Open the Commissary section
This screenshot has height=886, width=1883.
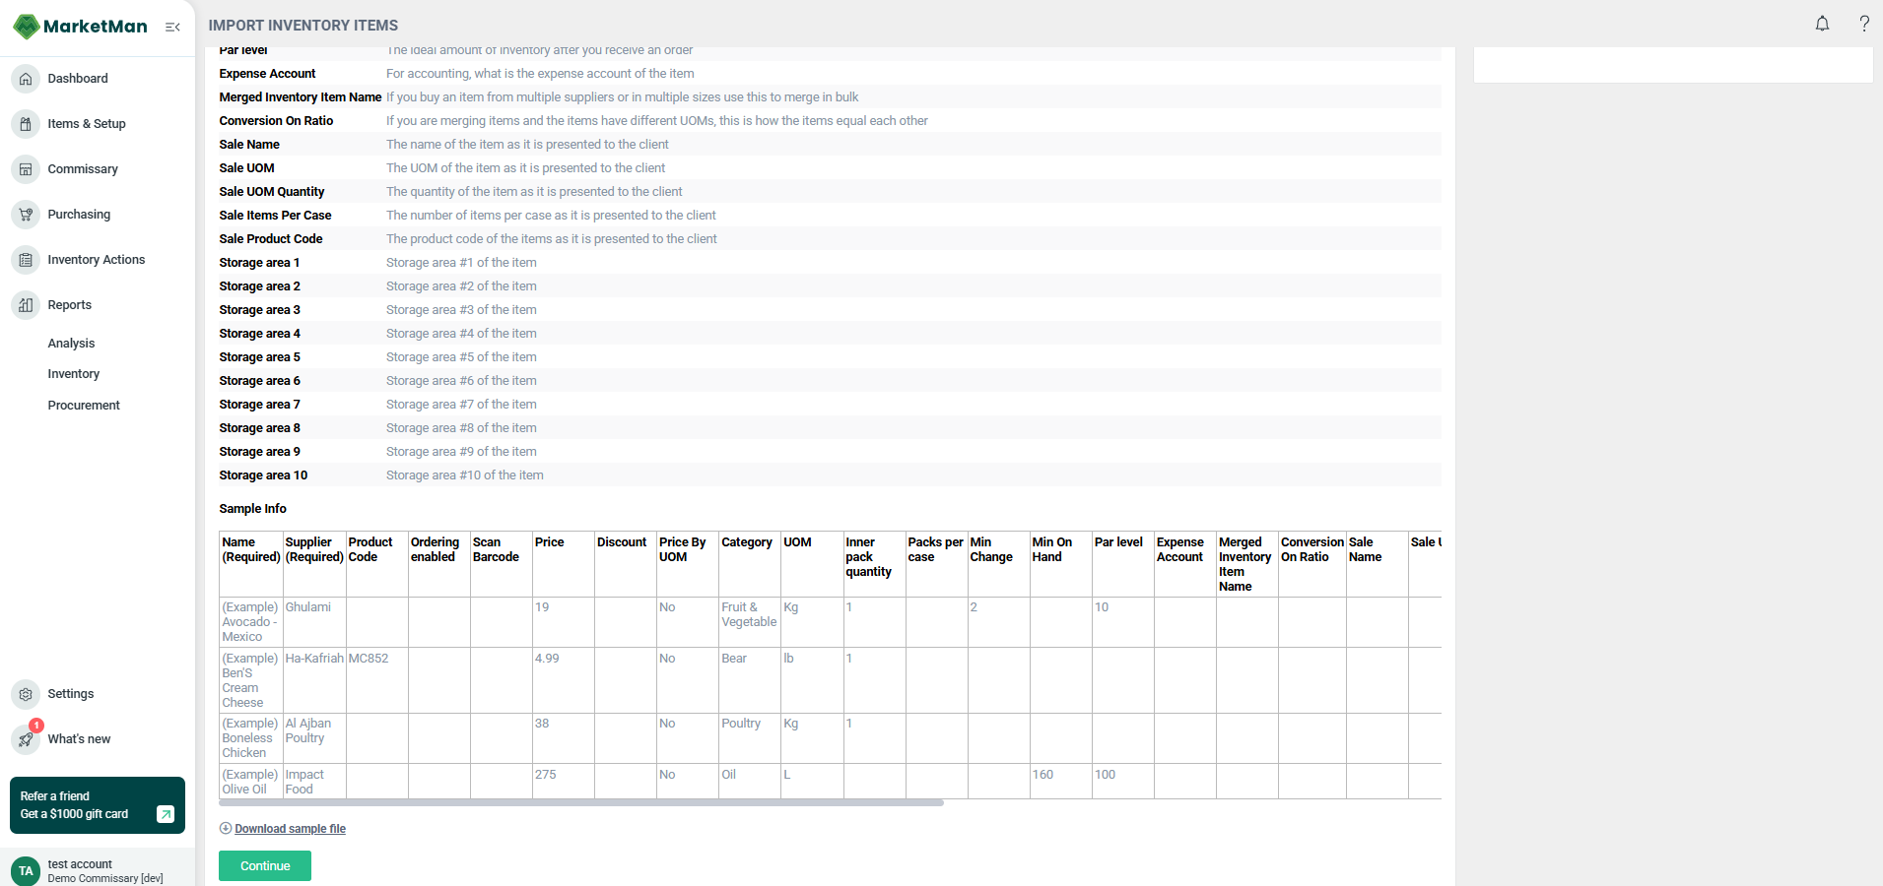[x=82, y=168]
